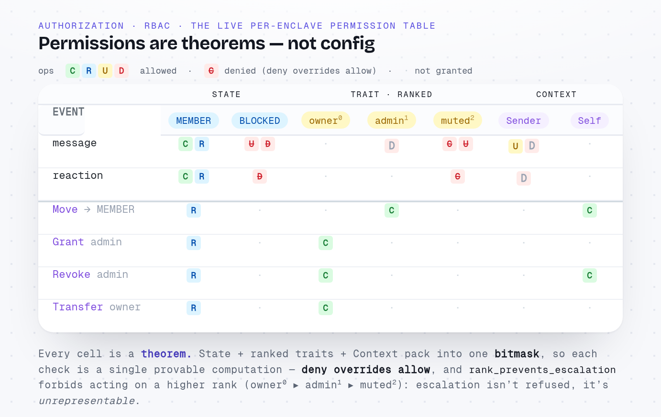
Task: Click the green C badge in Move row admin column
Action: click(x=392, y=210)
